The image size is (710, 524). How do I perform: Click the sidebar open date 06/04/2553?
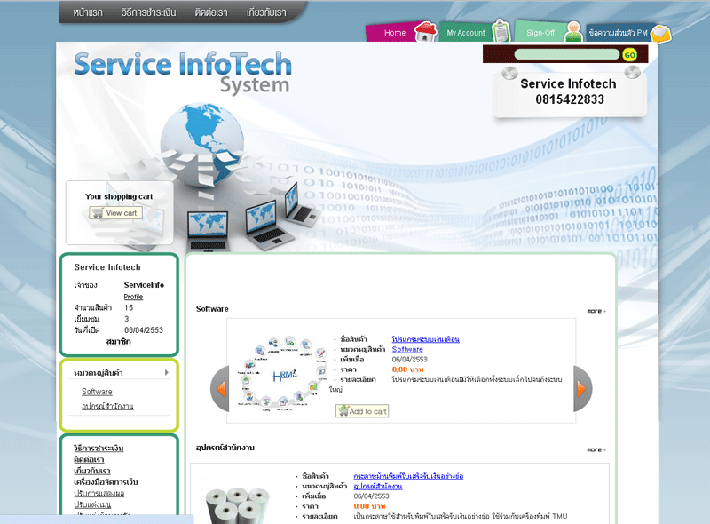(x=144, y=330)
